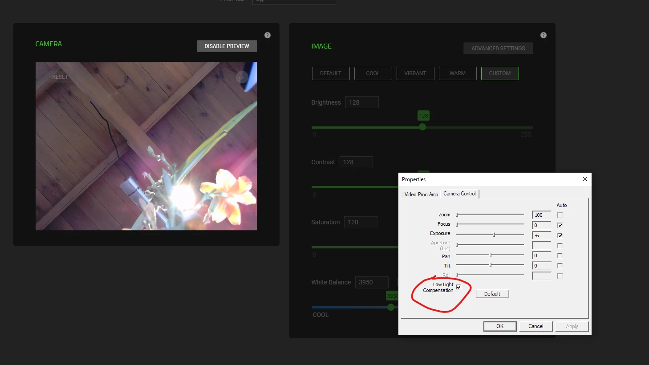Click the Pan slider in Properties

(490, 255)
